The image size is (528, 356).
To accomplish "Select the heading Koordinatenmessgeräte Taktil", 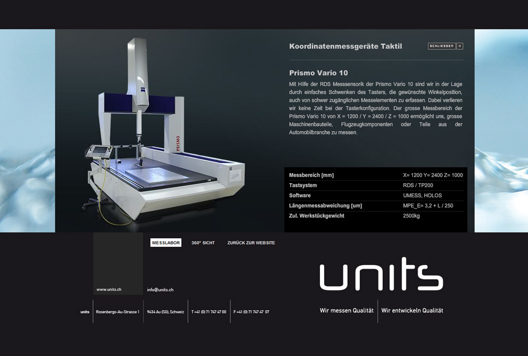I will coord(346,46).
